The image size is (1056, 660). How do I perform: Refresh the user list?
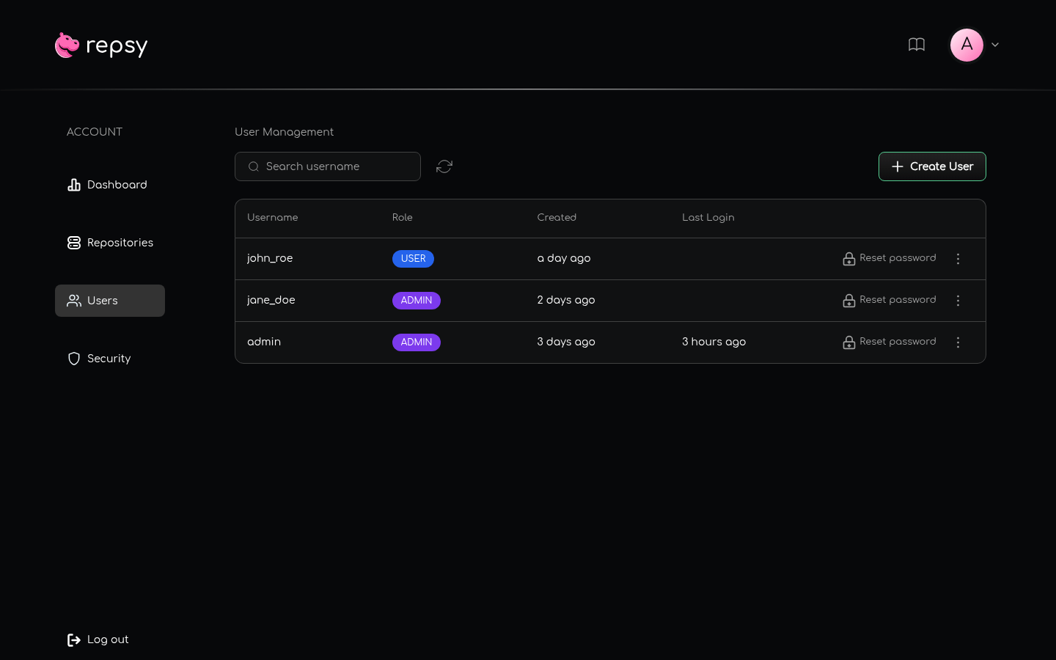tap(444, 166)
